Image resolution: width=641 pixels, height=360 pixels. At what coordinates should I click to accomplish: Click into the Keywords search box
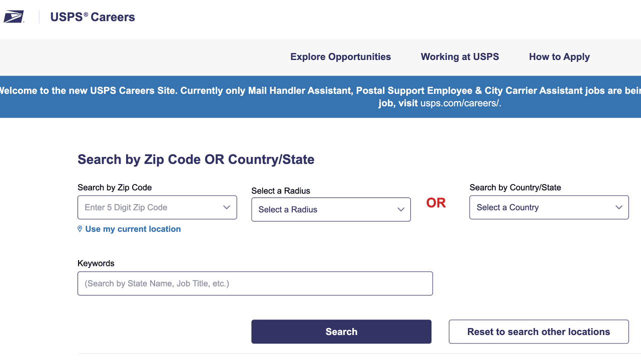click(255, 283)
